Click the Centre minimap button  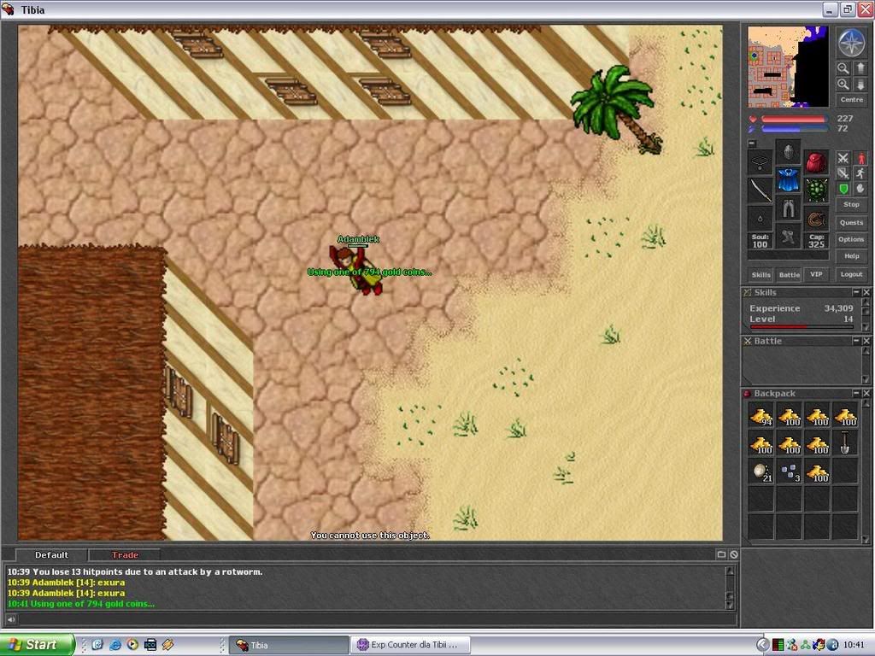(852, 100)
